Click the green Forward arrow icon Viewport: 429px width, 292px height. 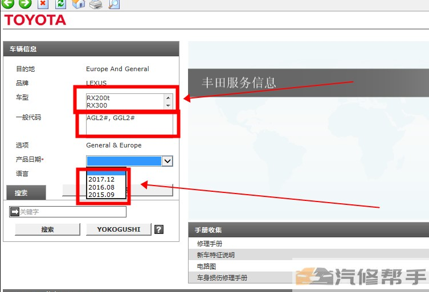[25, 3]
